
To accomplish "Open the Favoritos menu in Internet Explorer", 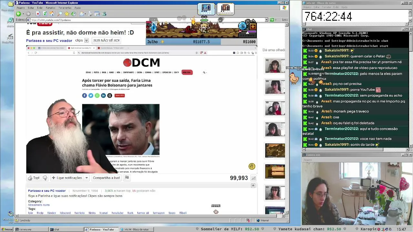I will pos(51,8).
